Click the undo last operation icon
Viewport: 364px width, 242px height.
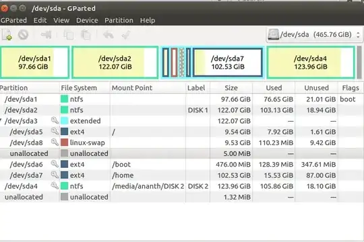tap(108, 35)
